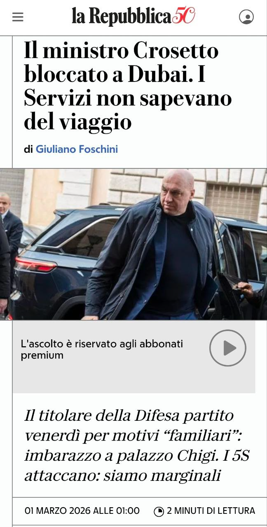Image resolution: width=267 pixels, height=527 pixels.
Task: Play the article audio narration
Action: [x=228, y=348]
